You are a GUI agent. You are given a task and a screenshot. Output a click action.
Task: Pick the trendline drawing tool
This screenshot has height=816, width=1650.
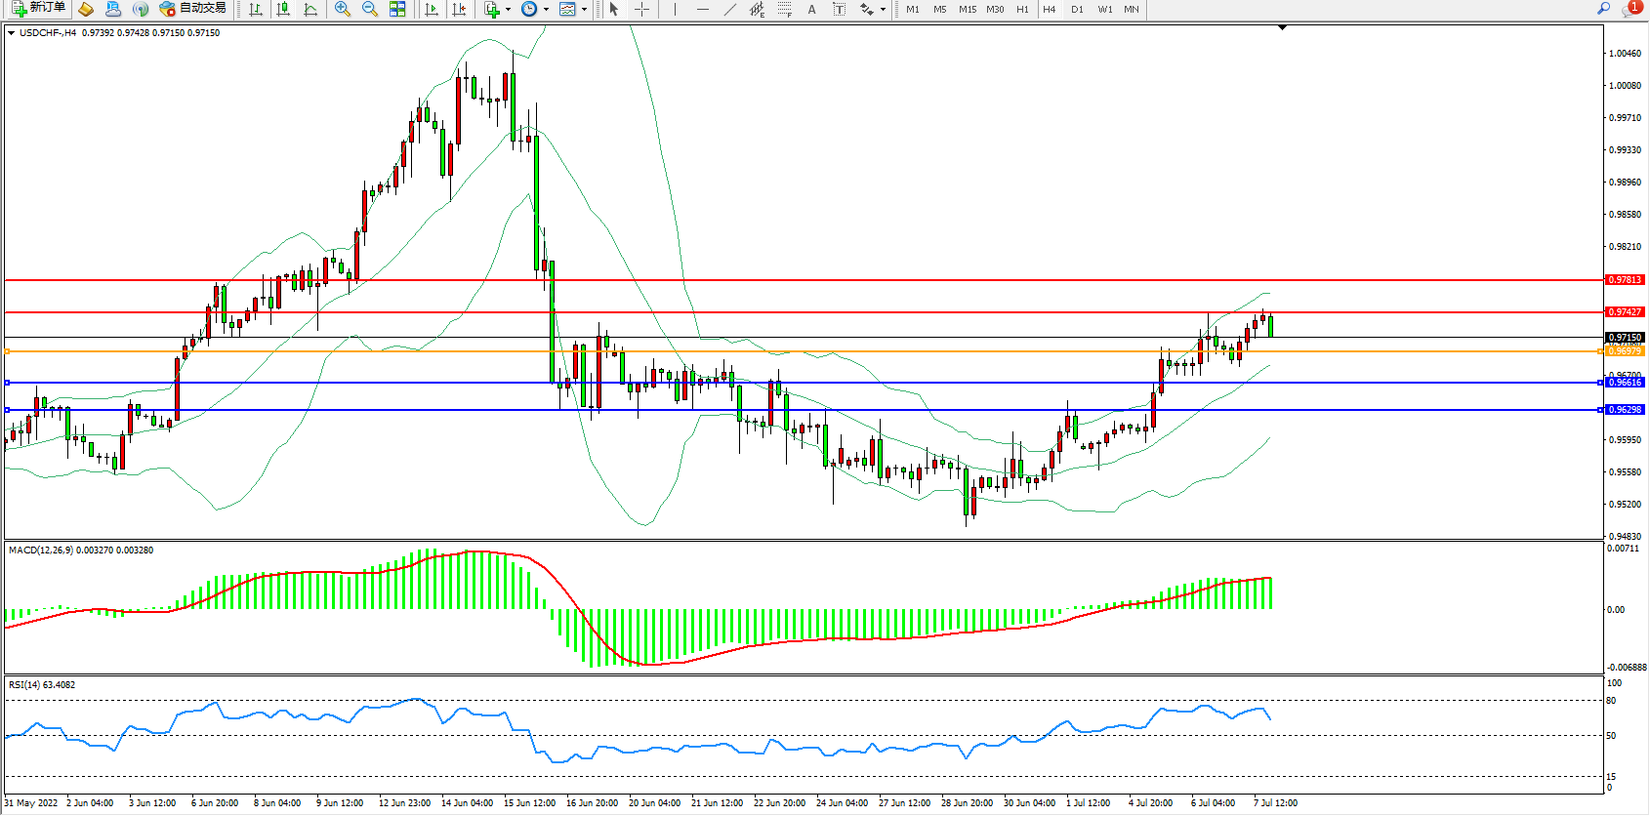(730, 9)
